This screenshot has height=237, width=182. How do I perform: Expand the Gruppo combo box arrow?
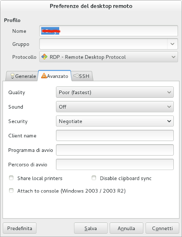[x=172, y=44]
